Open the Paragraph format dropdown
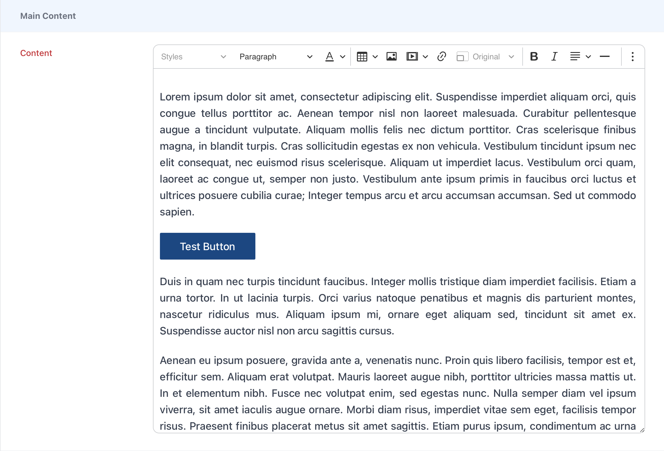 tap(276, 57)
